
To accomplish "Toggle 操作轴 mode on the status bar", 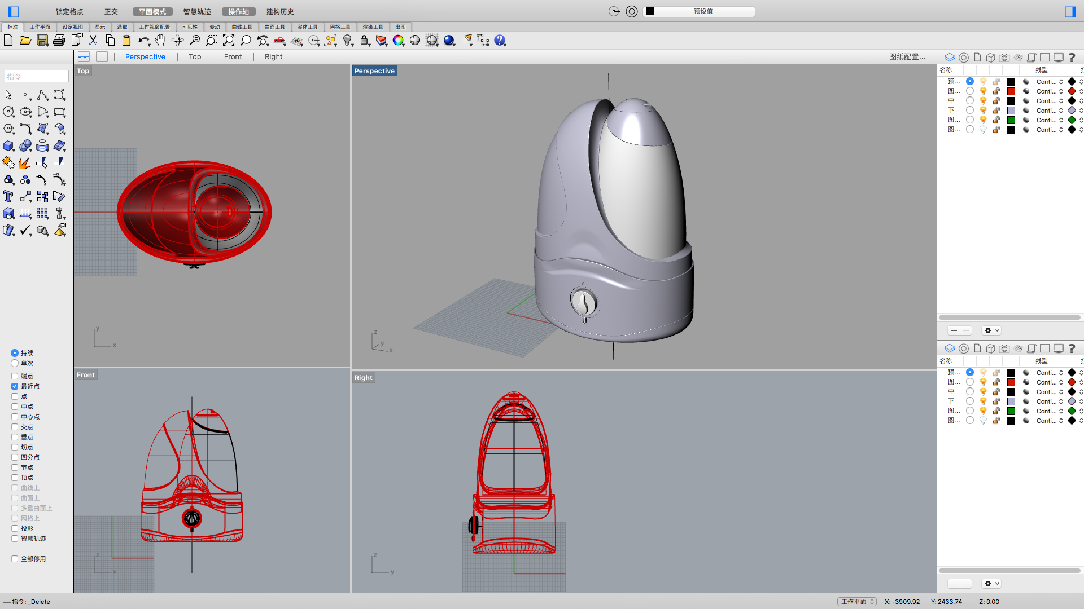I will point(239,11).
